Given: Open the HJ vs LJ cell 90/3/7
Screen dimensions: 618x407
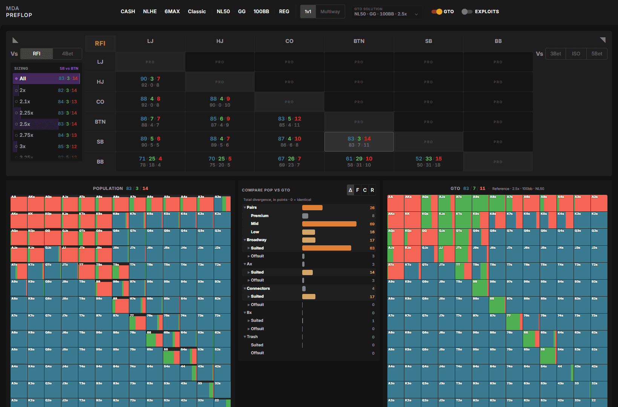Looking at the screenshot, I should [150, 82].
